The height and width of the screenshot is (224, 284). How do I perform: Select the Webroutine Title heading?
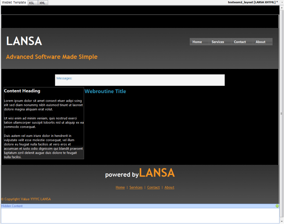coord(105,91)
